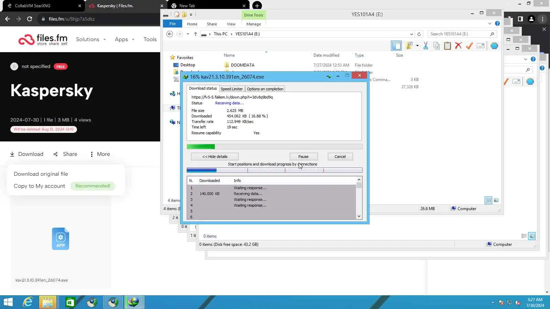Click the search magnifier in YES101A4 window
The image size is (550, 309).
[492, 34]
